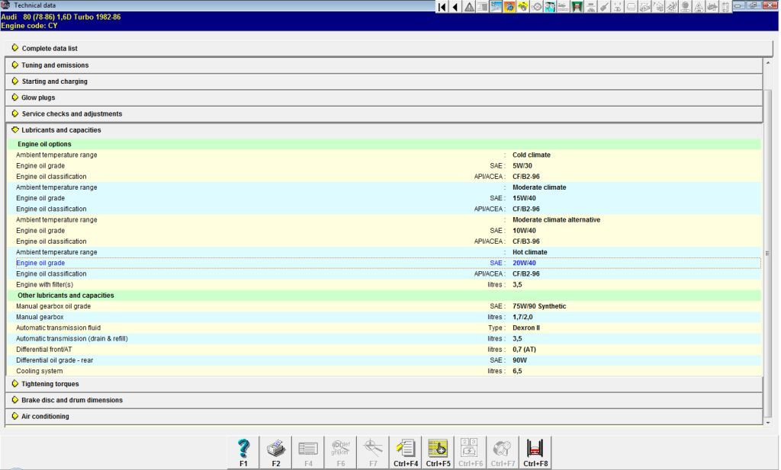
Task: Click the wheel alignment target toolbar icon
Action: [537, 7]
